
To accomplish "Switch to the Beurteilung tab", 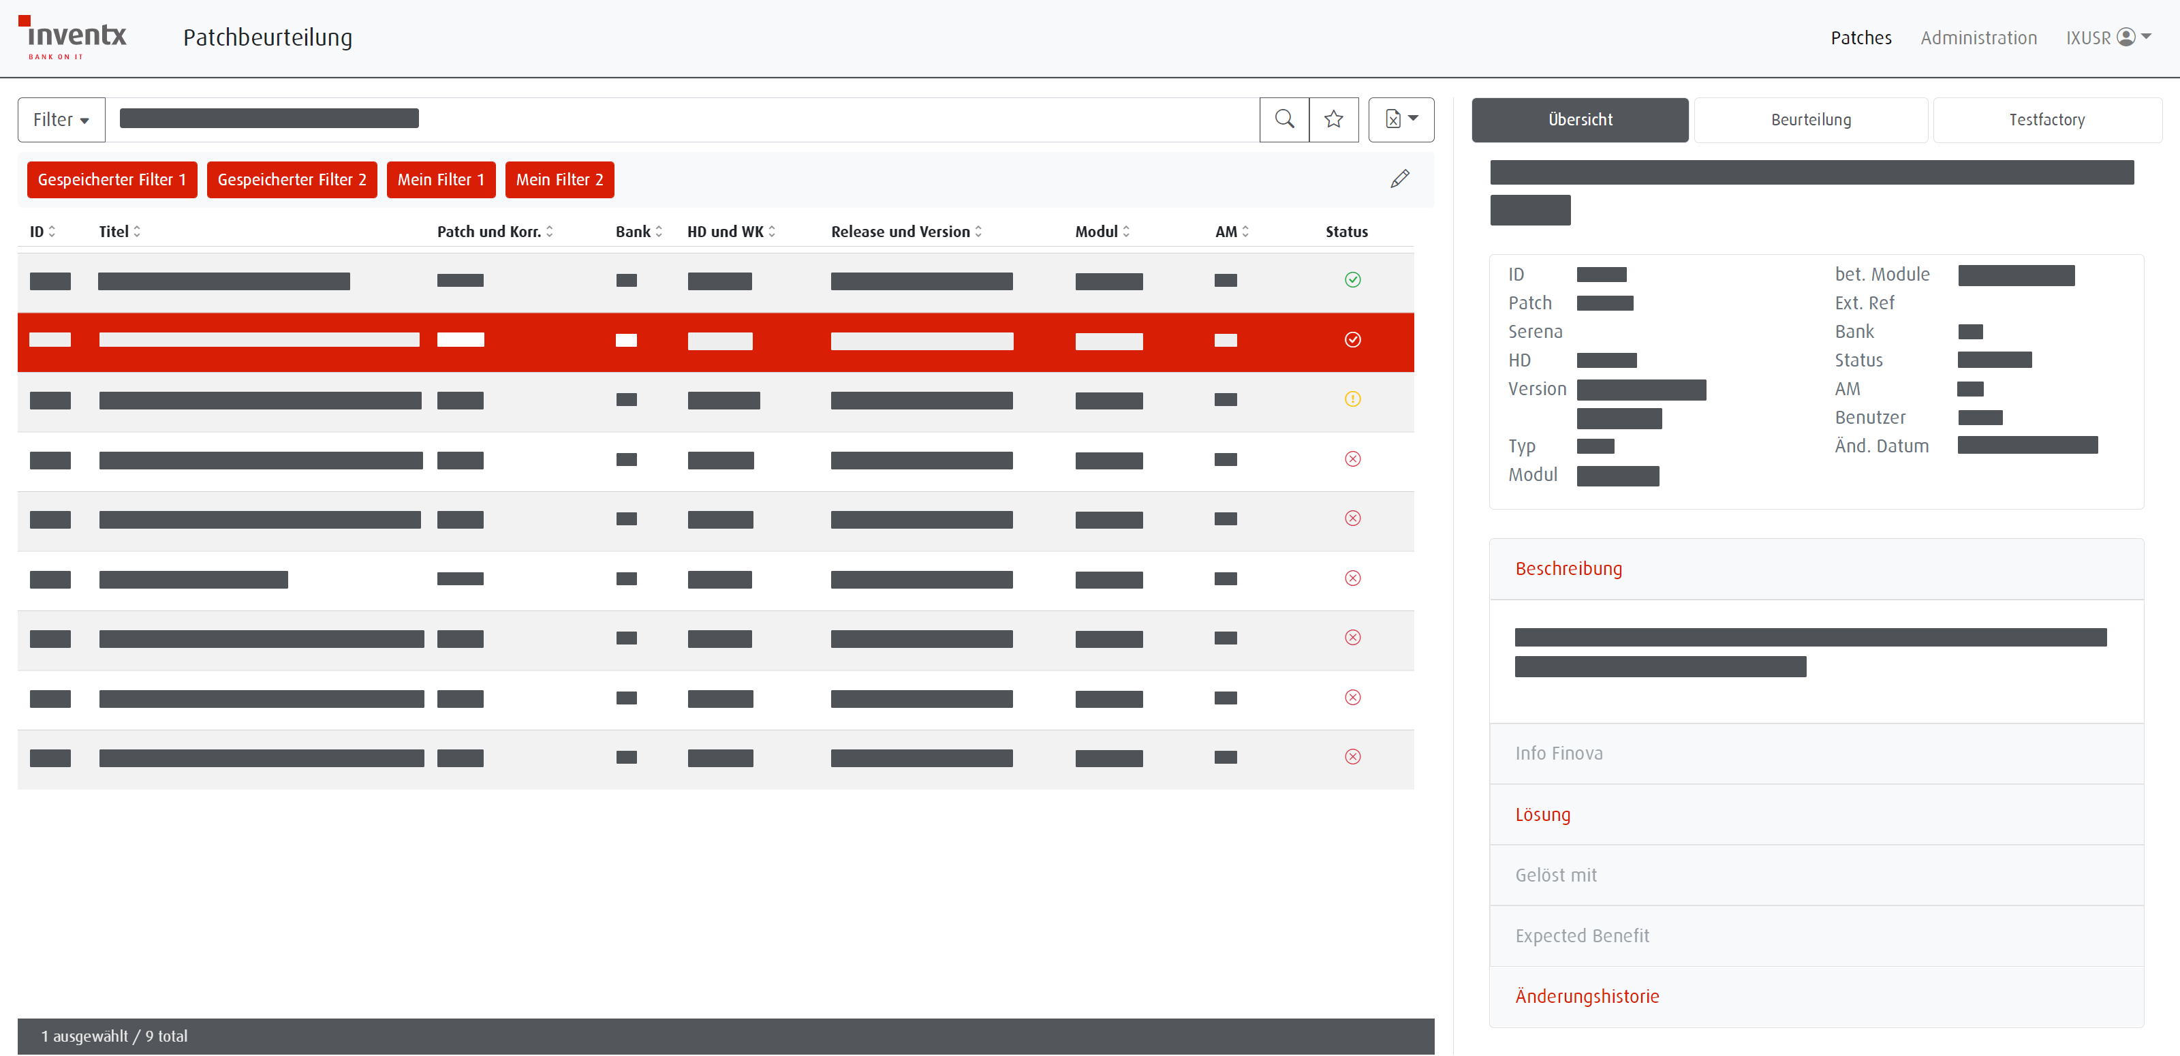I will (1810, 120).
